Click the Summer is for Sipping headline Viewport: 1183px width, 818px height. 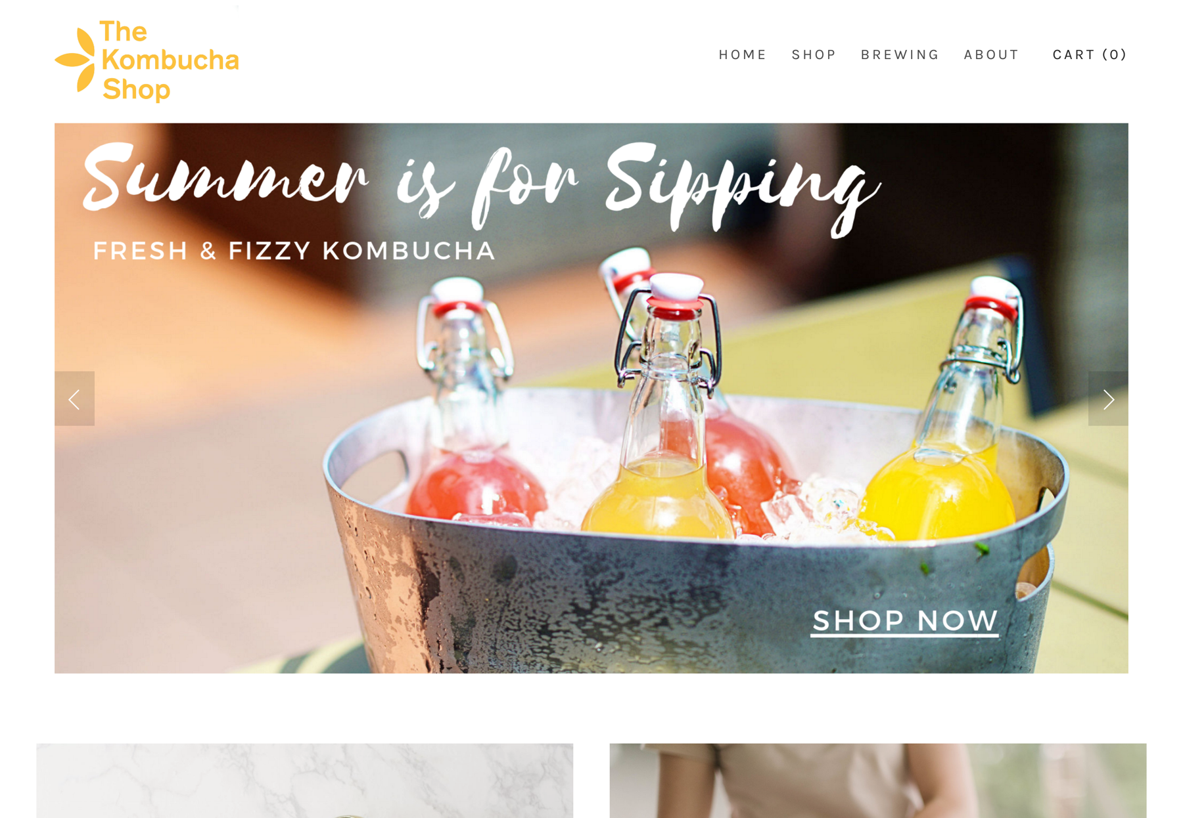(482, 186)
